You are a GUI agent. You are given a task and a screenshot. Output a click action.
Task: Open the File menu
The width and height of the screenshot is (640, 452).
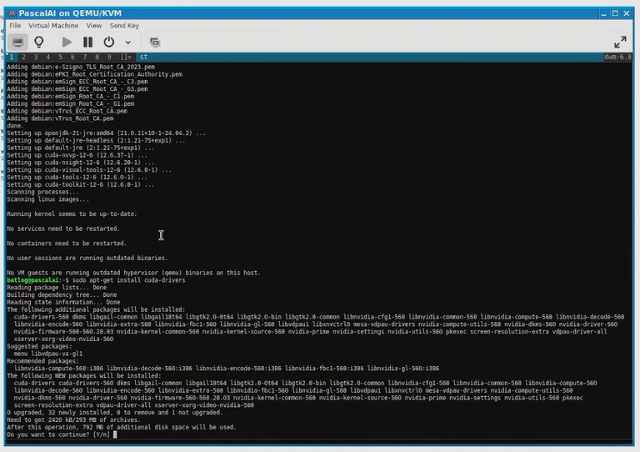[15, 26]
